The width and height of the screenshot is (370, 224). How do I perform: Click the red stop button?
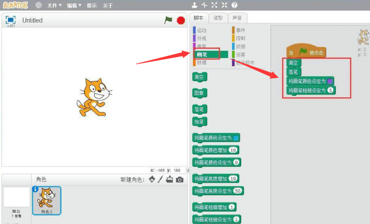click(181, 20)
